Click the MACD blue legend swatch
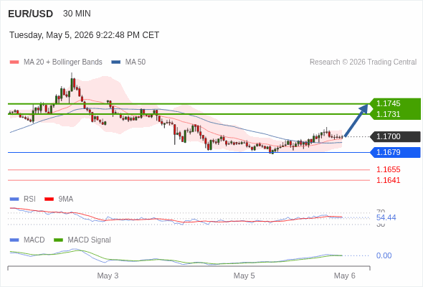This screenshot has width=423, height=287. click(x=14, y=240)
